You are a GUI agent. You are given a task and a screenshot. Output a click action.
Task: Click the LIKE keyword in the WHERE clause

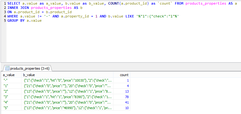tap(130, 16)
